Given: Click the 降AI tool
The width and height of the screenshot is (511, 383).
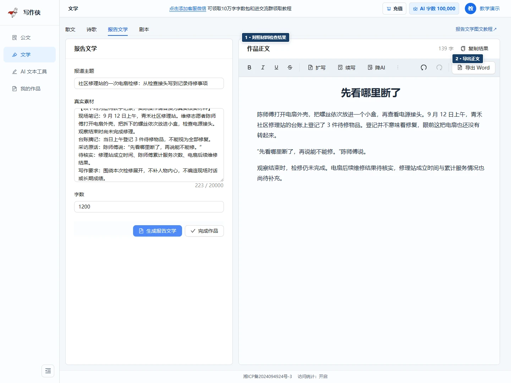Looking at the screenshot, I should point(377,67).
